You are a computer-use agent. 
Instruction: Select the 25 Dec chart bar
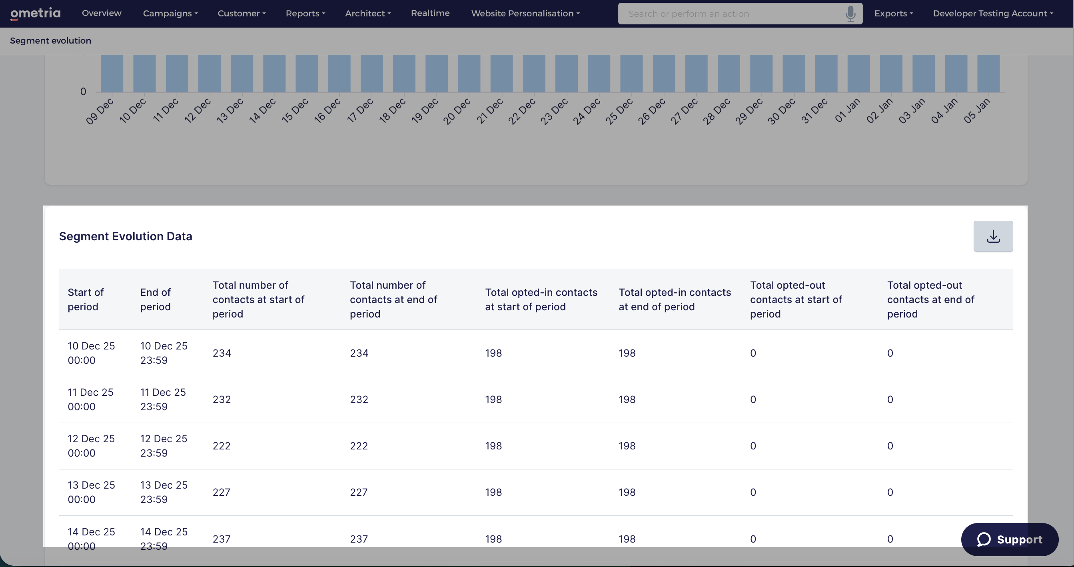click(631, 74)
